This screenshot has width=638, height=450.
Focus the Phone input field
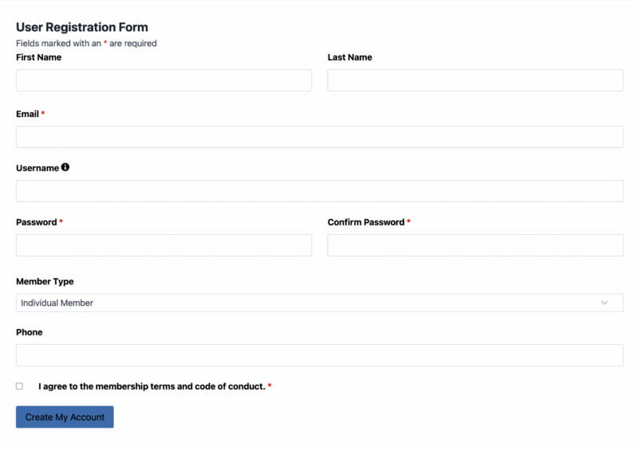coord(320,355)
